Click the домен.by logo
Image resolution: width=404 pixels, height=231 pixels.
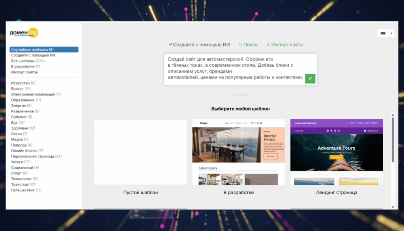[x=24, y=33]
